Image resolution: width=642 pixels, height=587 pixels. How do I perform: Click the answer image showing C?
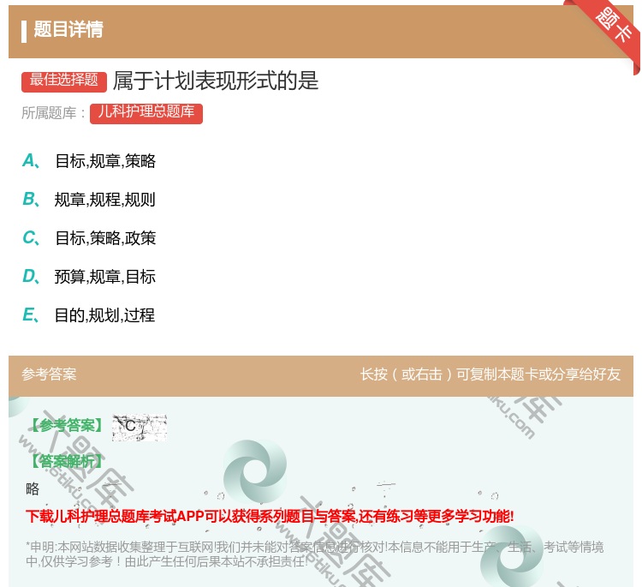140,427
